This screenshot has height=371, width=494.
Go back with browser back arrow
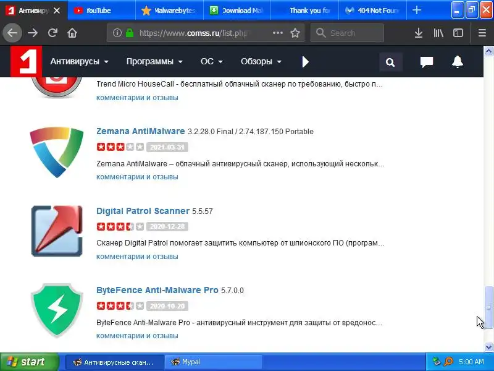point(12,33)
